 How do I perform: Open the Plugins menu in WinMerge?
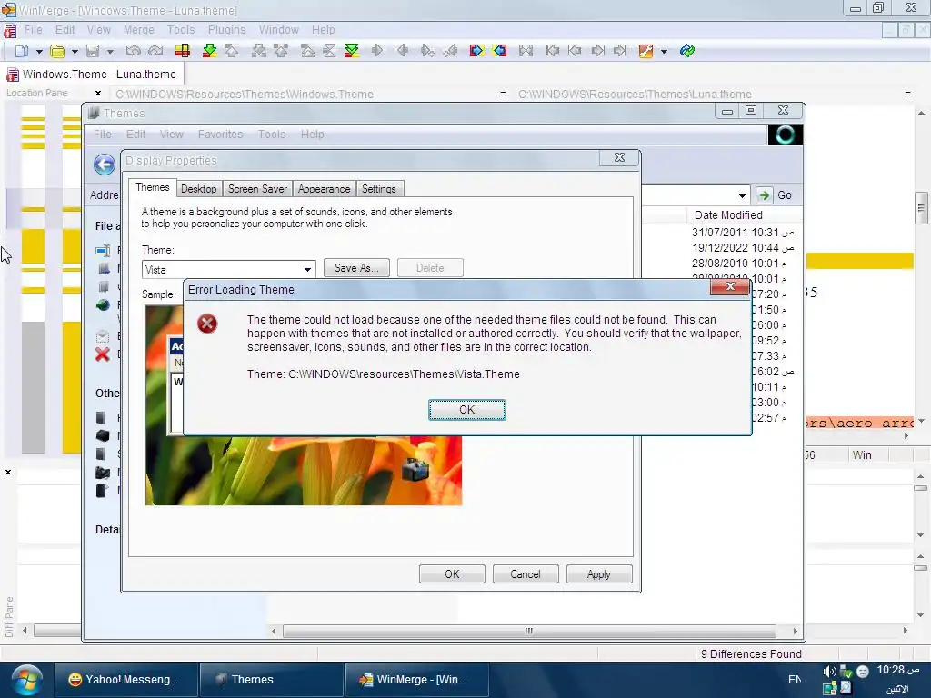coord(226,30)
